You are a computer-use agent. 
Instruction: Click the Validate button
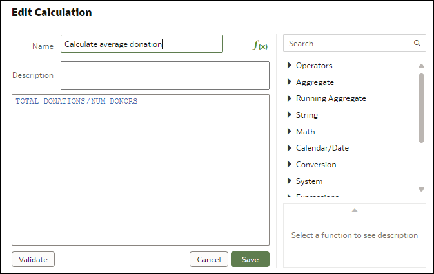(34, 259)
